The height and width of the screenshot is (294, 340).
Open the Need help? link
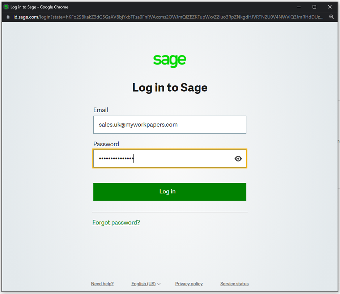click(102, 284)
